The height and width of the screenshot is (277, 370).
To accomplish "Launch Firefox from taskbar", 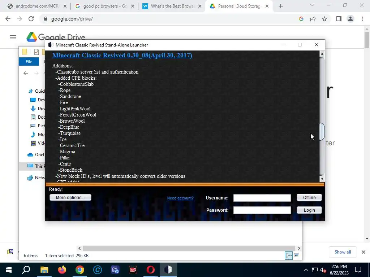I will [x=62, y=270].
